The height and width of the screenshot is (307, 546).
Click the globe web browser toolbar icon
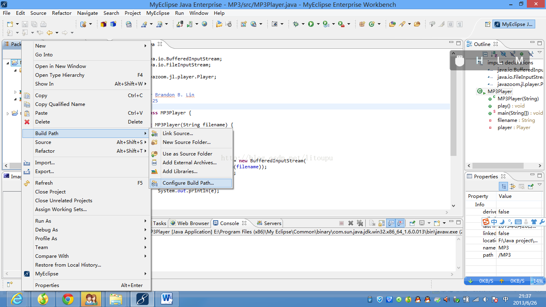click(205, 24)
